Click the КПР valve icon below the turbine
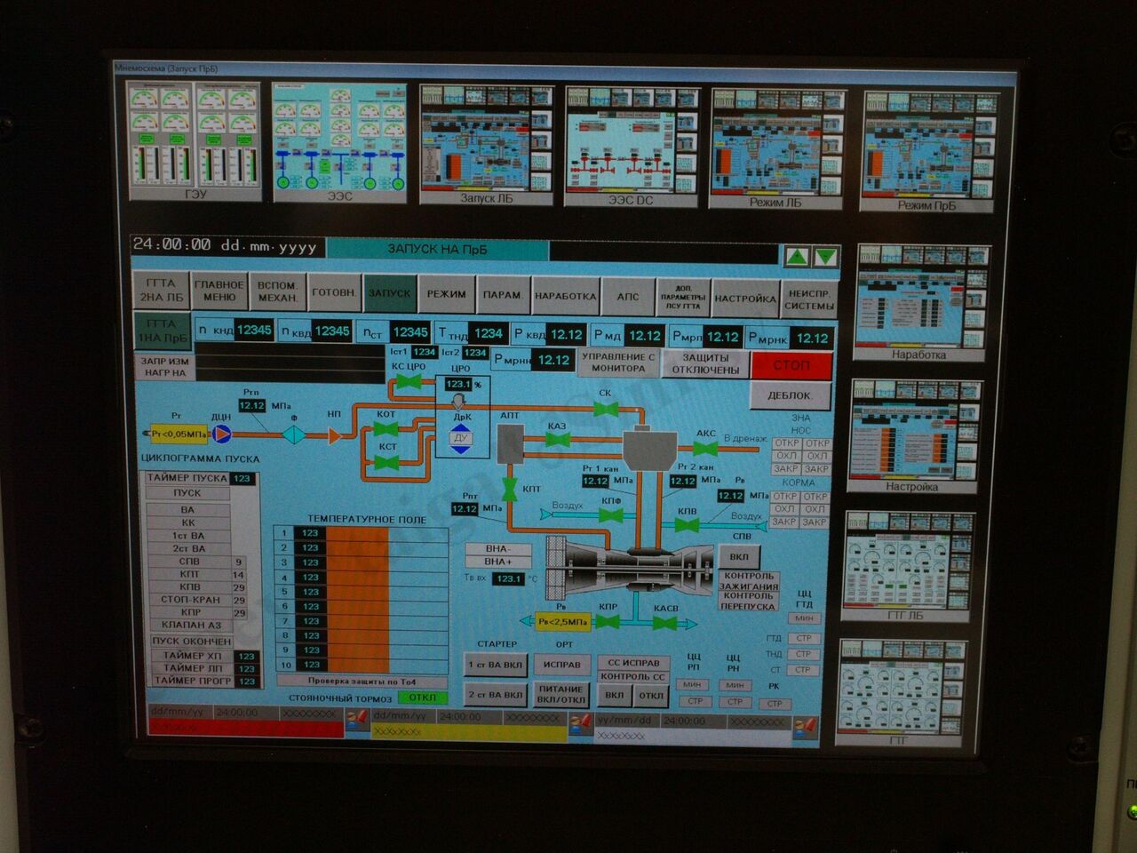This screenshot has width=1137, height=853. 608,623
